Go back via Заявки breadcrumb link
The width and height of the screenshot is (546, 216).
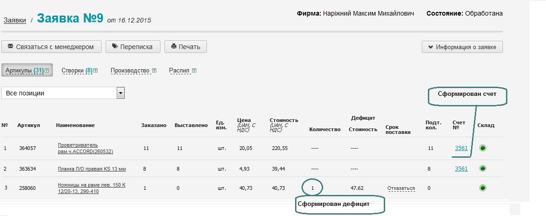(15, 20)
